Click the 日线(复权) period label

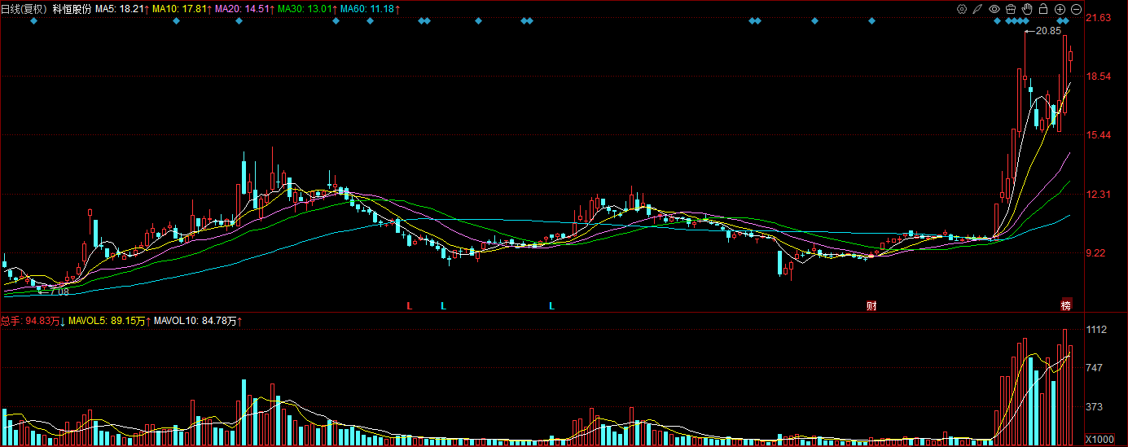click(x=24, y=9)
